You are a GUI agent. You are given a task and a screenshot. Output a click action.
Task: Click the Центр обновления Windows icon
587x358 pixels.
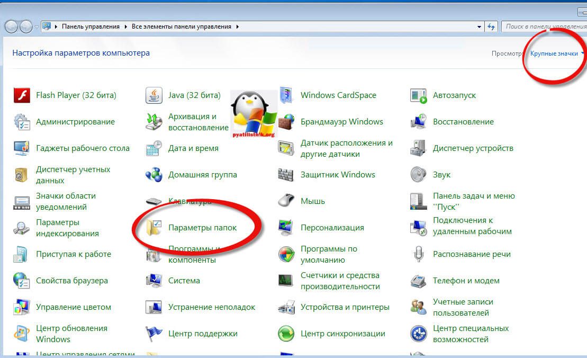[22, 334]
